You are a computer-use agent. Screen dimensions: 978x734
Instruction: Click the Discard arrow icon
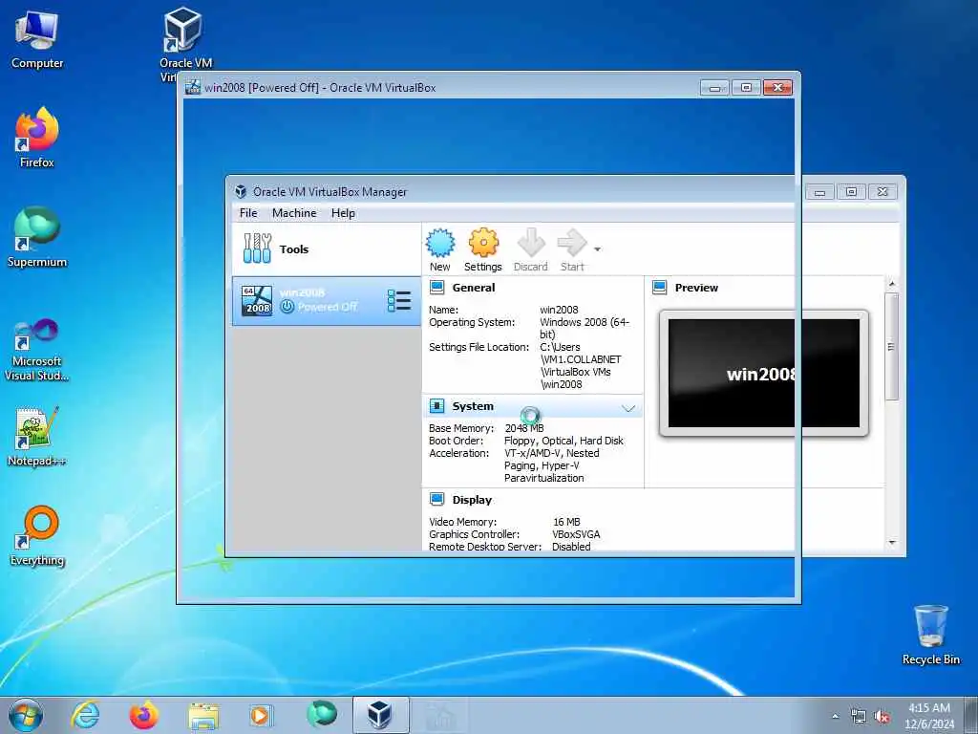531,244
